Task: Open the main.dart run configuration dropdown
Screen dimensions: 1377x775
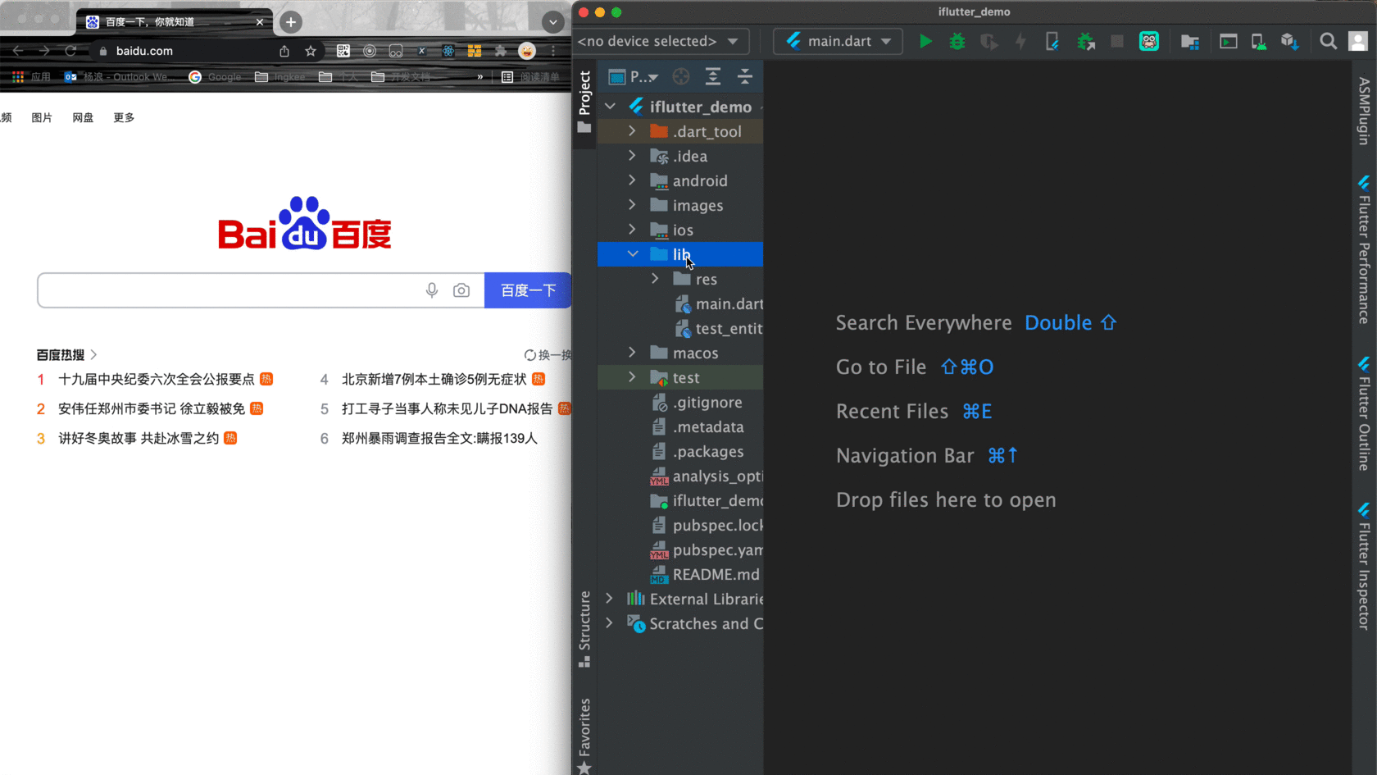Action: click(x=838, y=41)
